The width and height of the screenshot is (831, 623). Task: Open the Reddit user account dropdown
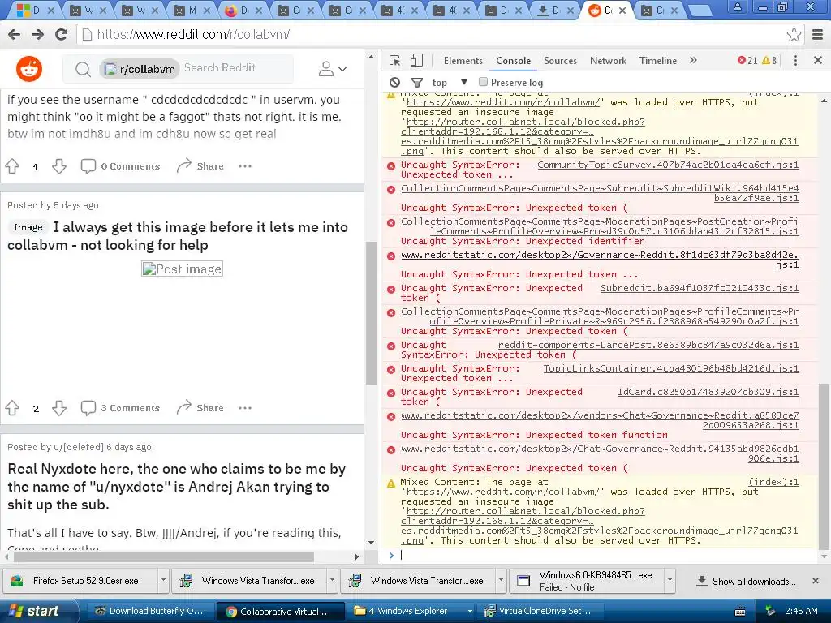point(332,69)
